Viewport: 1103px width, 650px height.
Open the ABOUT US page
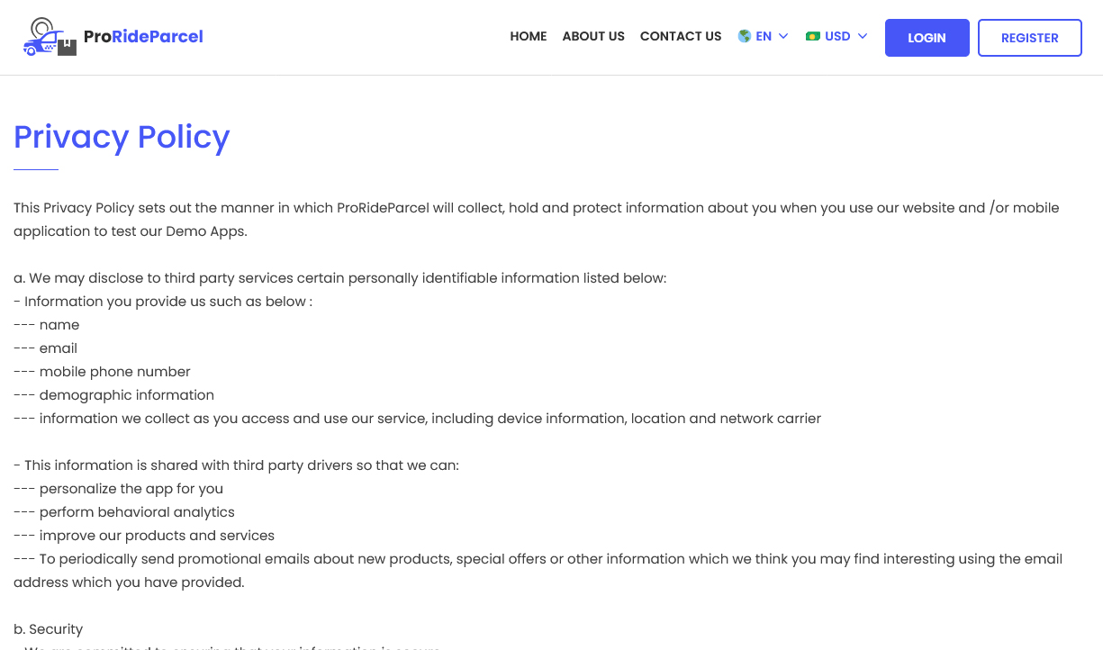click(x=593, y=36)
